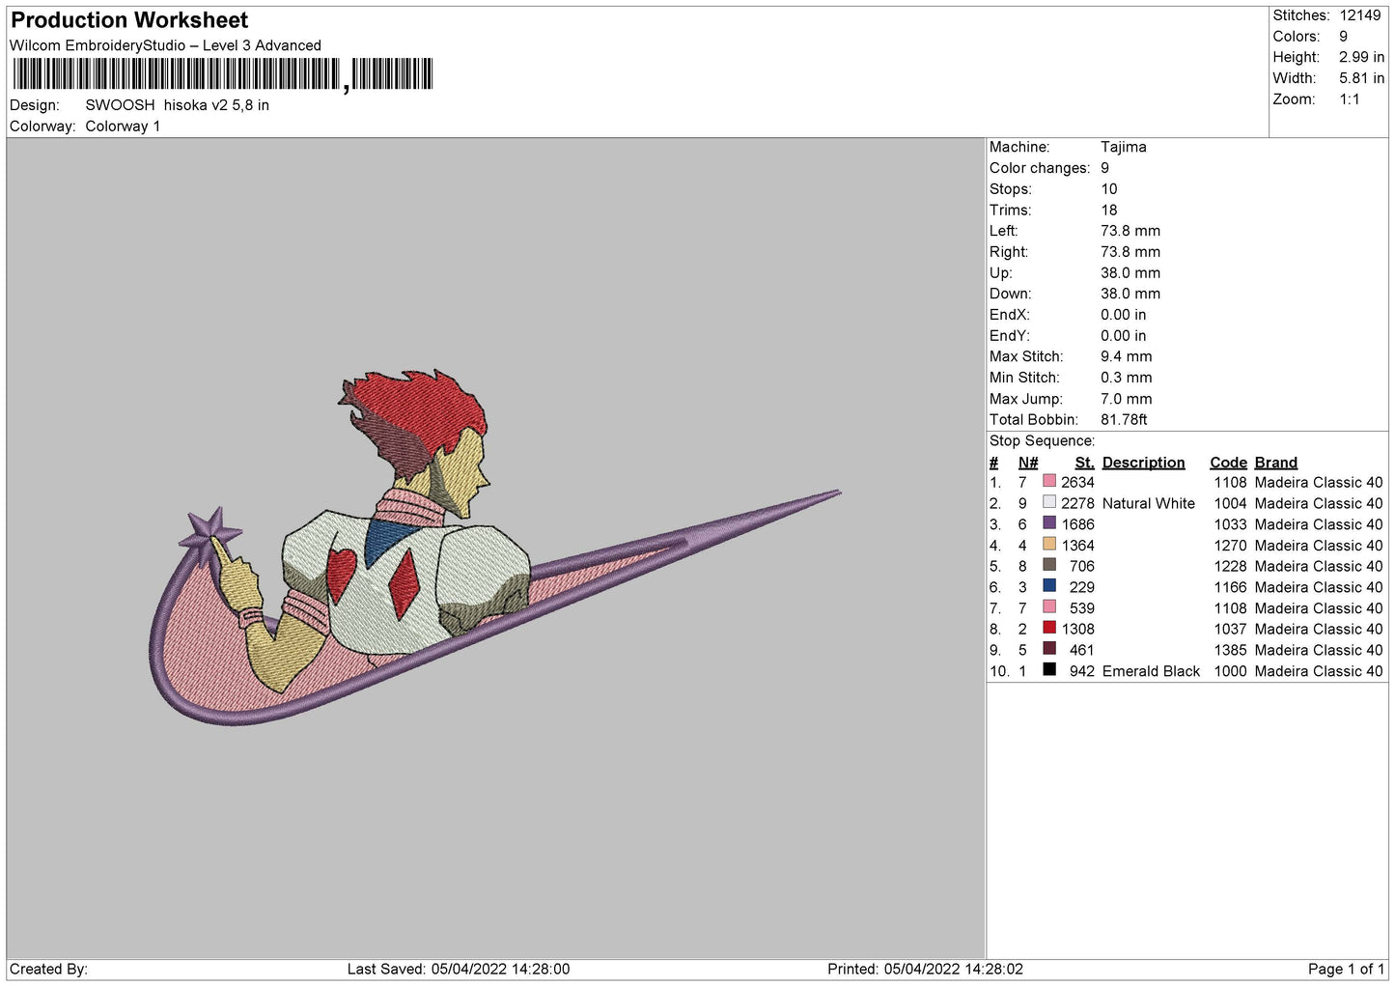This screenshot has width=1395, height=986.
Task: Click the N# column header
Action: pos(1028,463)
